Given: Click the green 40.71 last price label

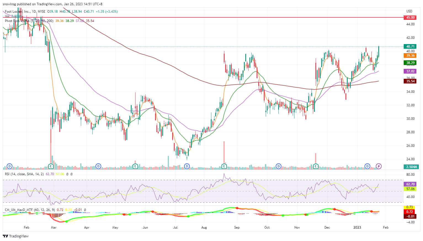Looking at the screenshot, I should (x=410, y=47).
